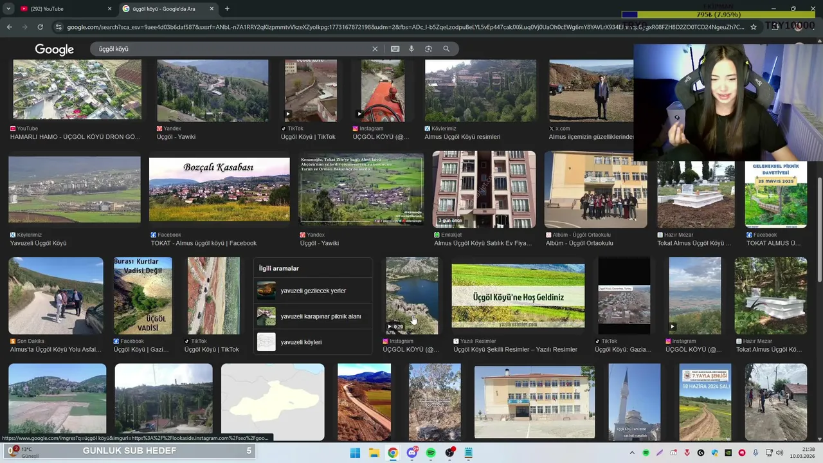Open the on-screen keyboard input tool

(395, 49)
